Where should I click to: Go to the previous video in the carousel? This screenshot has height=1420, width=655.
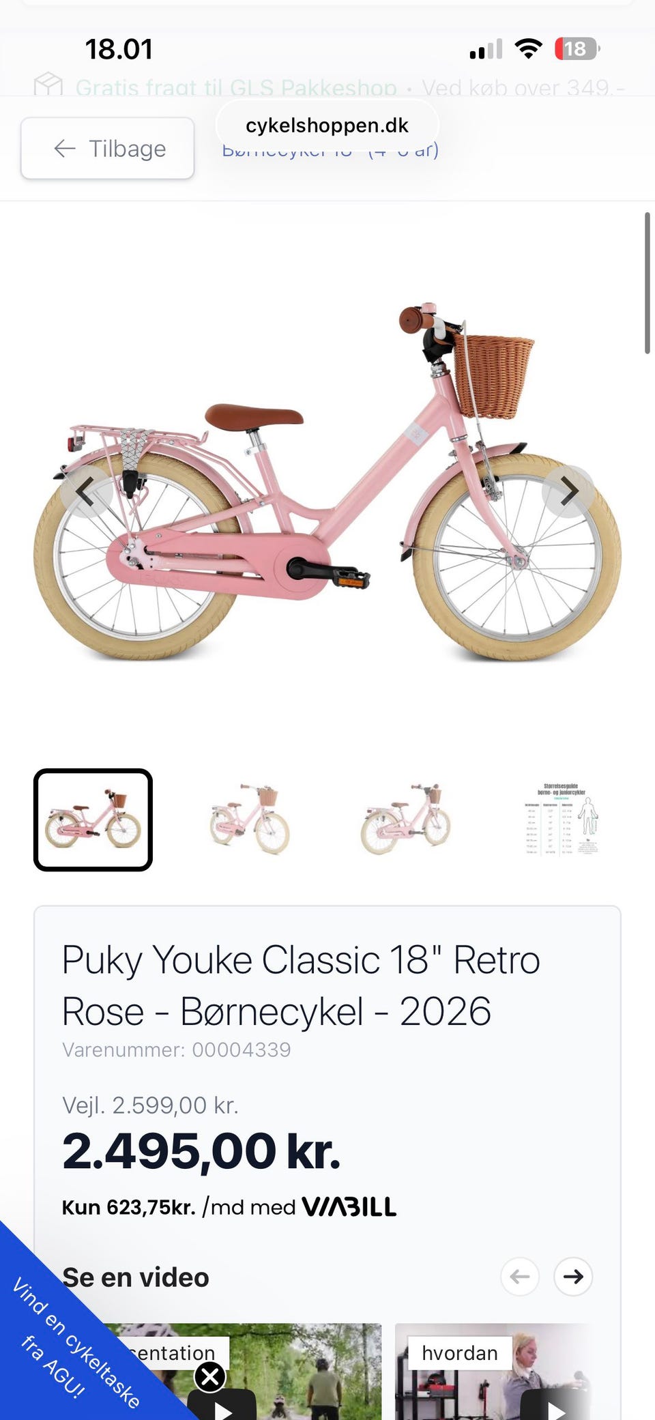[520, 1276]
